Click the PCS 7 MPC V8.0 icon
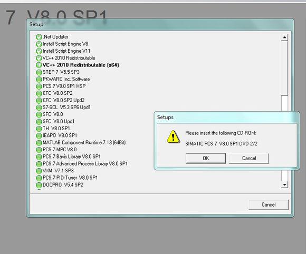Image resolution: width=306 pixels, height=254 pixels. pyautogui.click(x=39, y=150)
